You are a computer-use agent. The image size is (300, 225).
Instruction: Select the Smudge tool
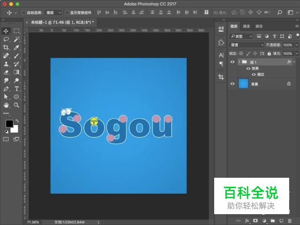coord(6,80)
